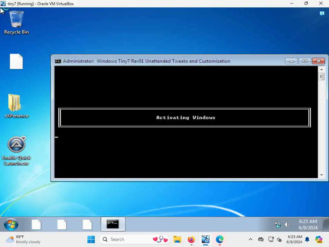Click the Activating Windows text in the console
Viewport: 329px width, 247px height.
[x=186, y=118]
